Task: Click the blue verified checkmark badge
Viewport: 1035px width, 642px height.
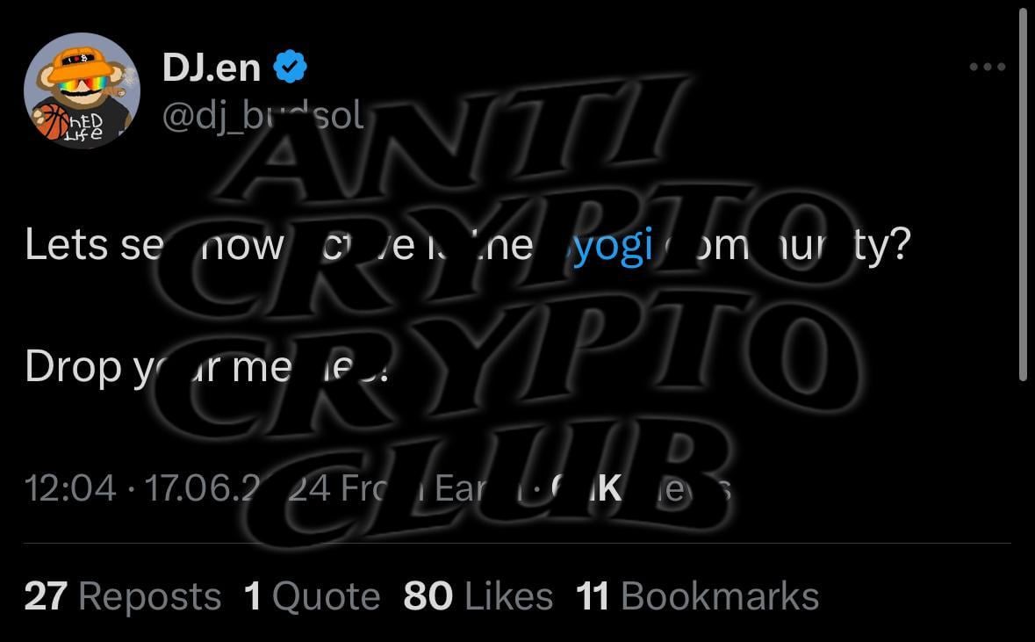Action: [x=290, y=67]
